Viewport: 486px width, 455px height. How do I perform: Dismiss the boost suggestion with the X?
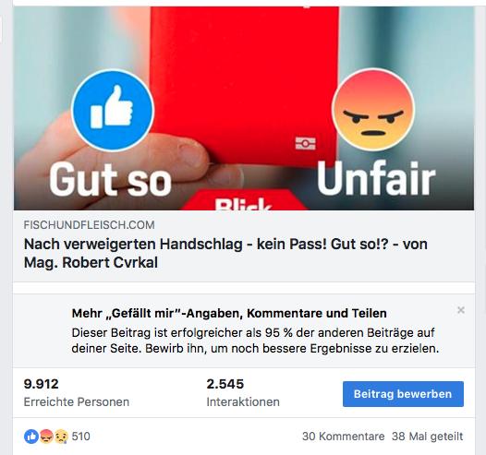[460, 310]
